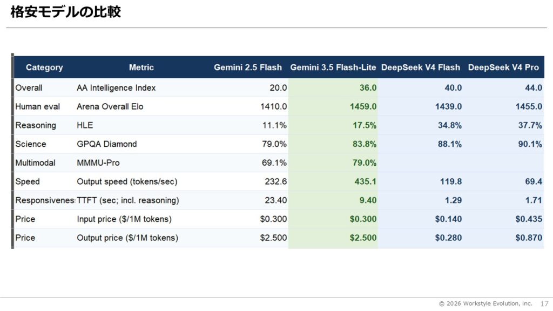
Task: Select the Input price ($/1M tokens) cell
Action: coord(124,219)
